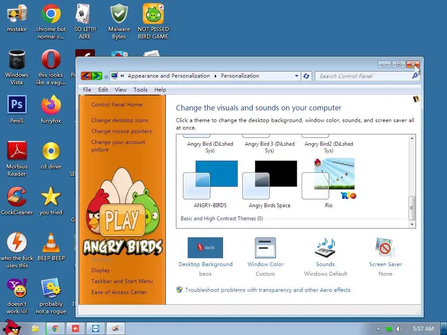The height and width of the screenshot is (335, 447).
Task: Select the BEEP BEEP VLC cone icon
Action: point(51,246)
